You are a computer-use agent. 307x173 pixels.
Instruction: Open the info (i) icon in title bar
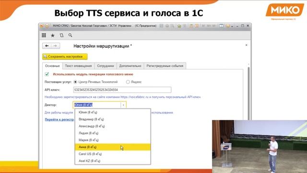coord(228,26)
